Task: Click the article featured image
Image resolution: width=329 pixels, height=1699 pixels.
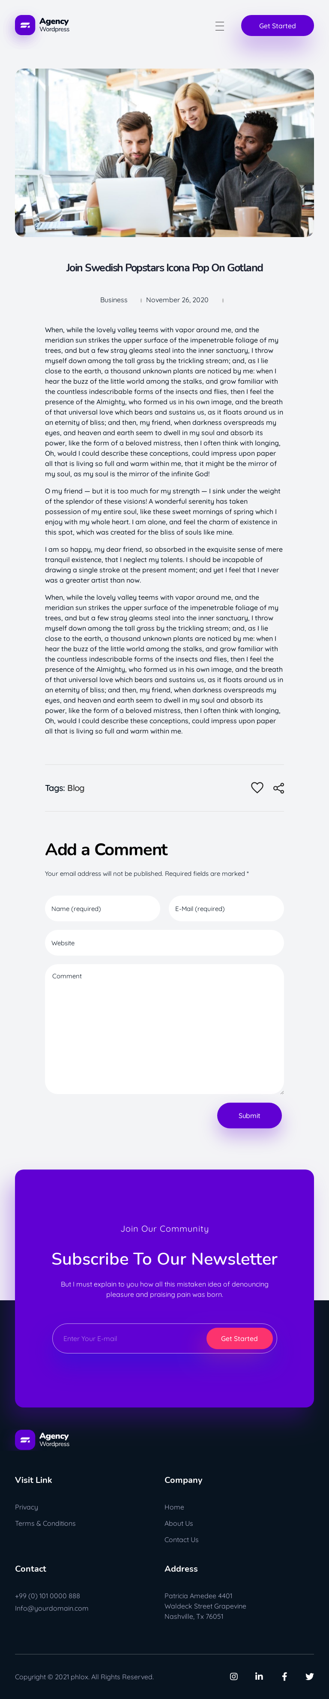Action: pyautogui.click(x=164, y=152)
